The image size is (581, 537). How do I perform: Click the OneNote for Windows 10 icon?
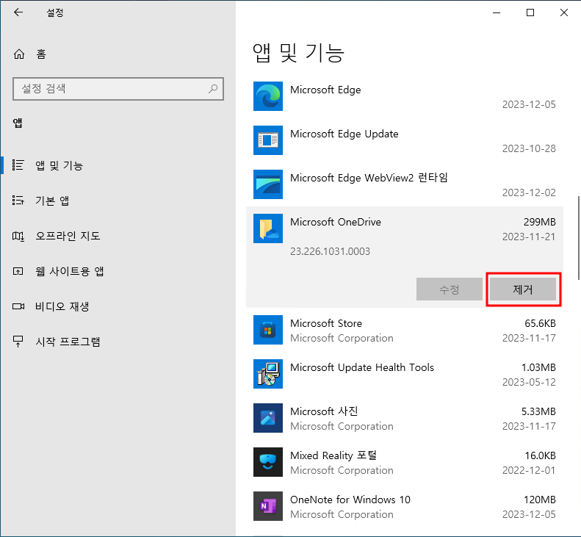(x=267, y=506)
